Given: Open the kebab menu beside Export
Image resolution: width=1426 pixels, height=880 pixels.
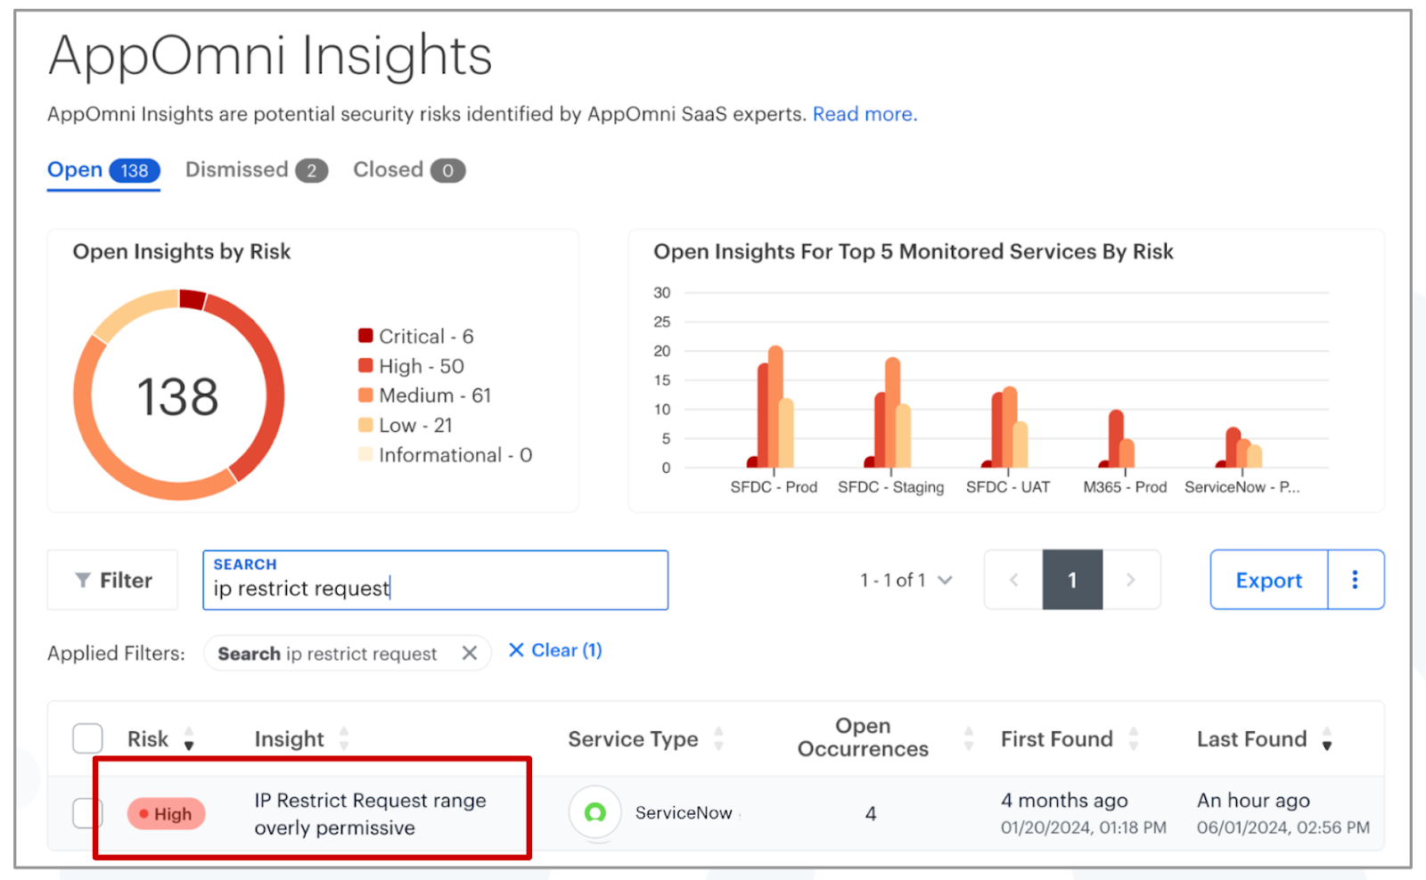Looking at the screenshot, I should (x=1356, y=580).
